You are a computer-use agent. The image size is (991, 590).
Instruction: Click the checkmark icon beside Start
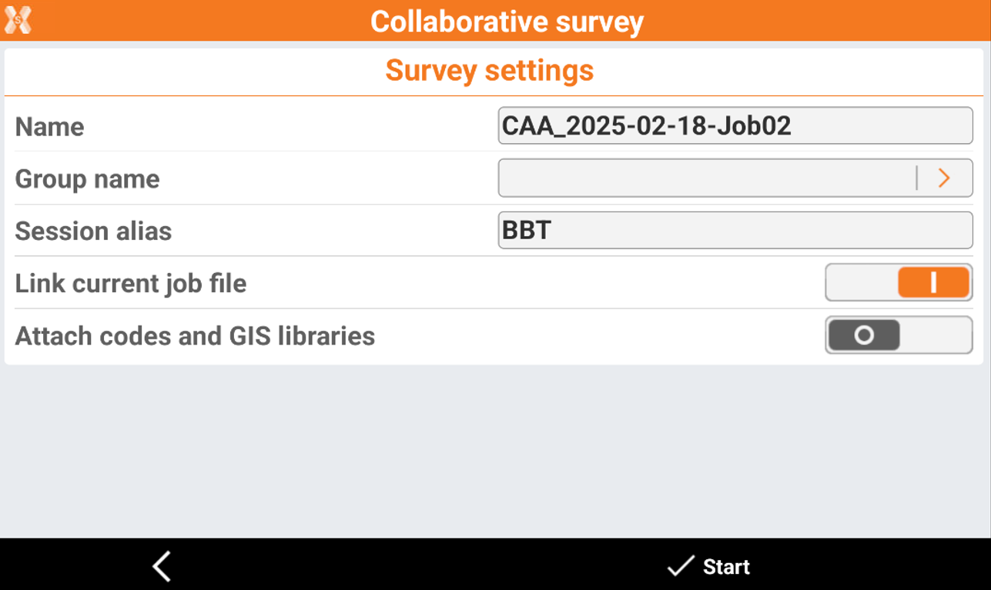(x=680, y=567)
